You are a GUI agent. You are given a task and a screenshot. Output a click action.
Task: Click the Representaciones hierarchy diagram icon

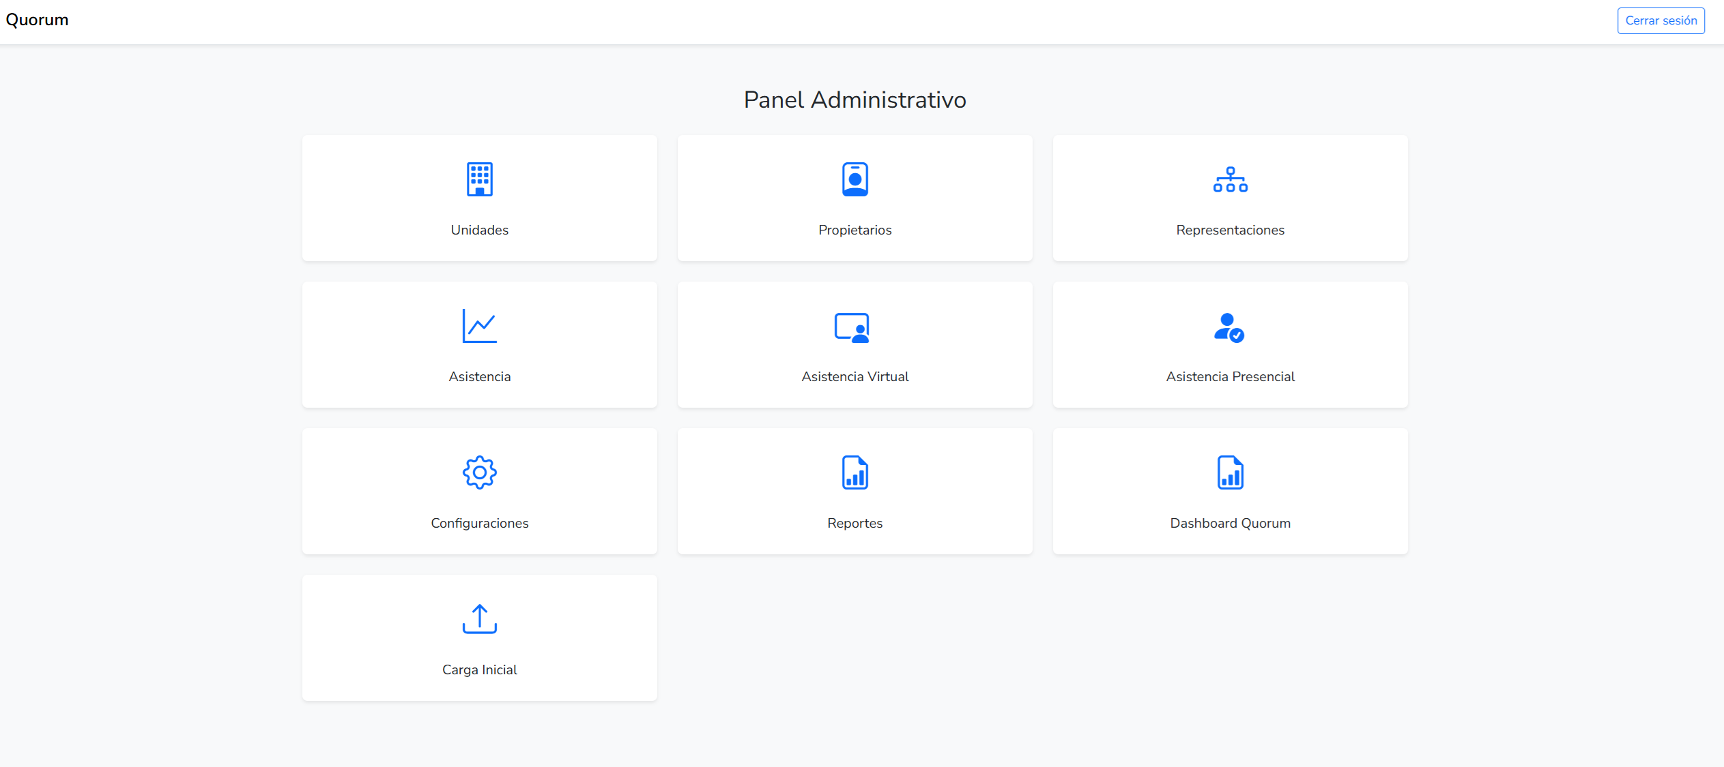tap(1230, 180)
